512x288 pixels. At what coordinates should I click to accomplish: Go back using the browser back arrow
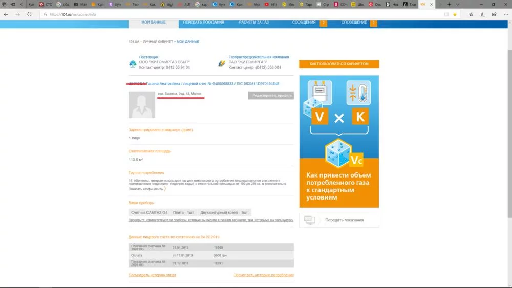point(6,14)
